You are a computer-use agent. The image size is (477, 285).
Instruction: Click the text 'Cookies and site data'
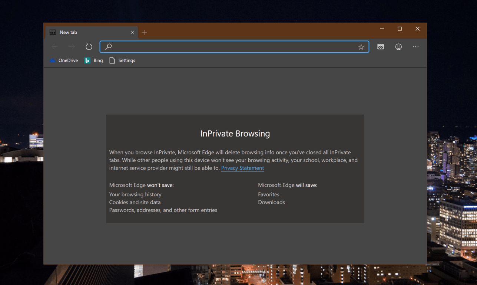[135, 202]
